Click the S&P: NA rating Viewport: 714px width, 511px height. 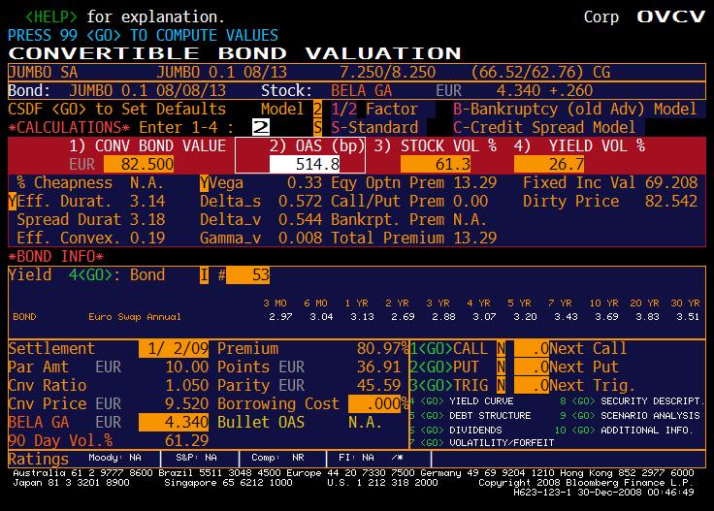(x=197, y=458)
